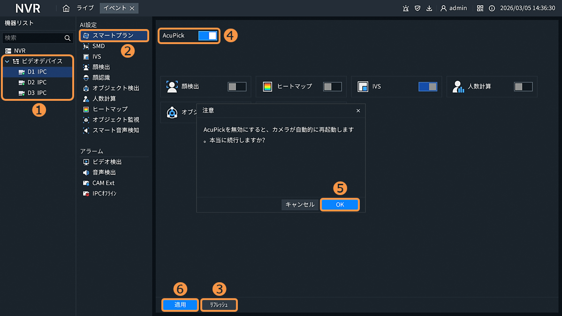Click the 検索 input field
The height and width of the screenshot is (316, 562).
pyautogui.click(x=33, y=38)
